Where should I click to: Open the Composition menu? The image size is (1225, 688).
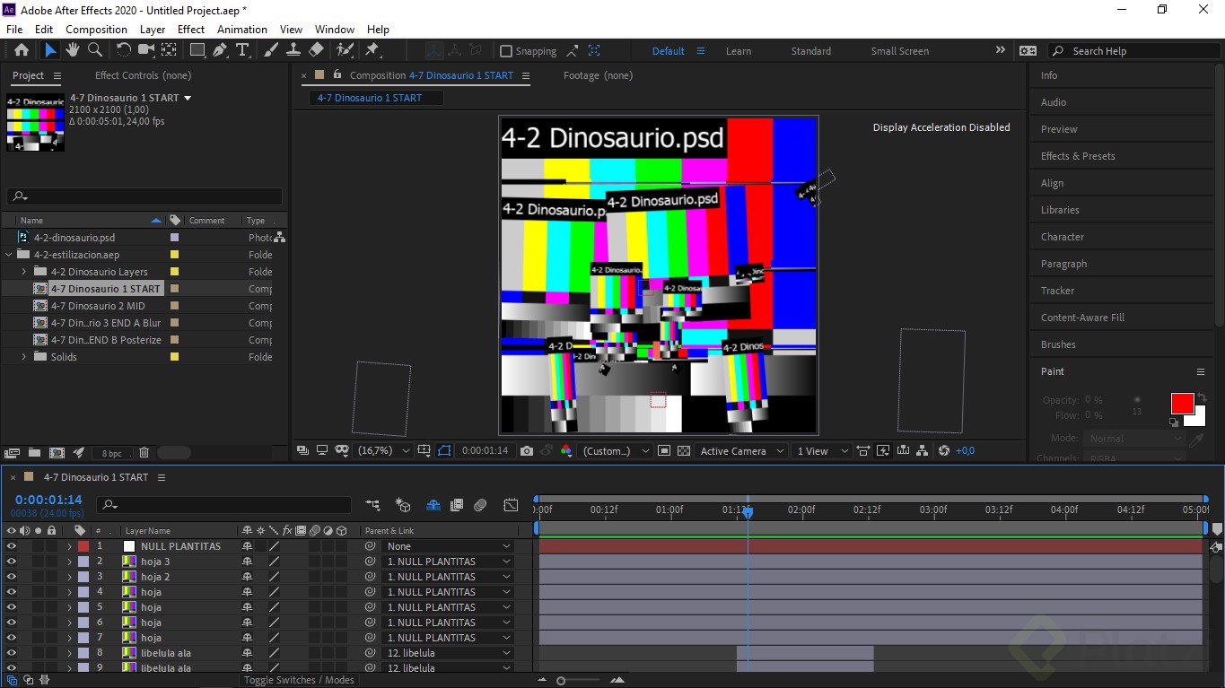tap(95, 29)
